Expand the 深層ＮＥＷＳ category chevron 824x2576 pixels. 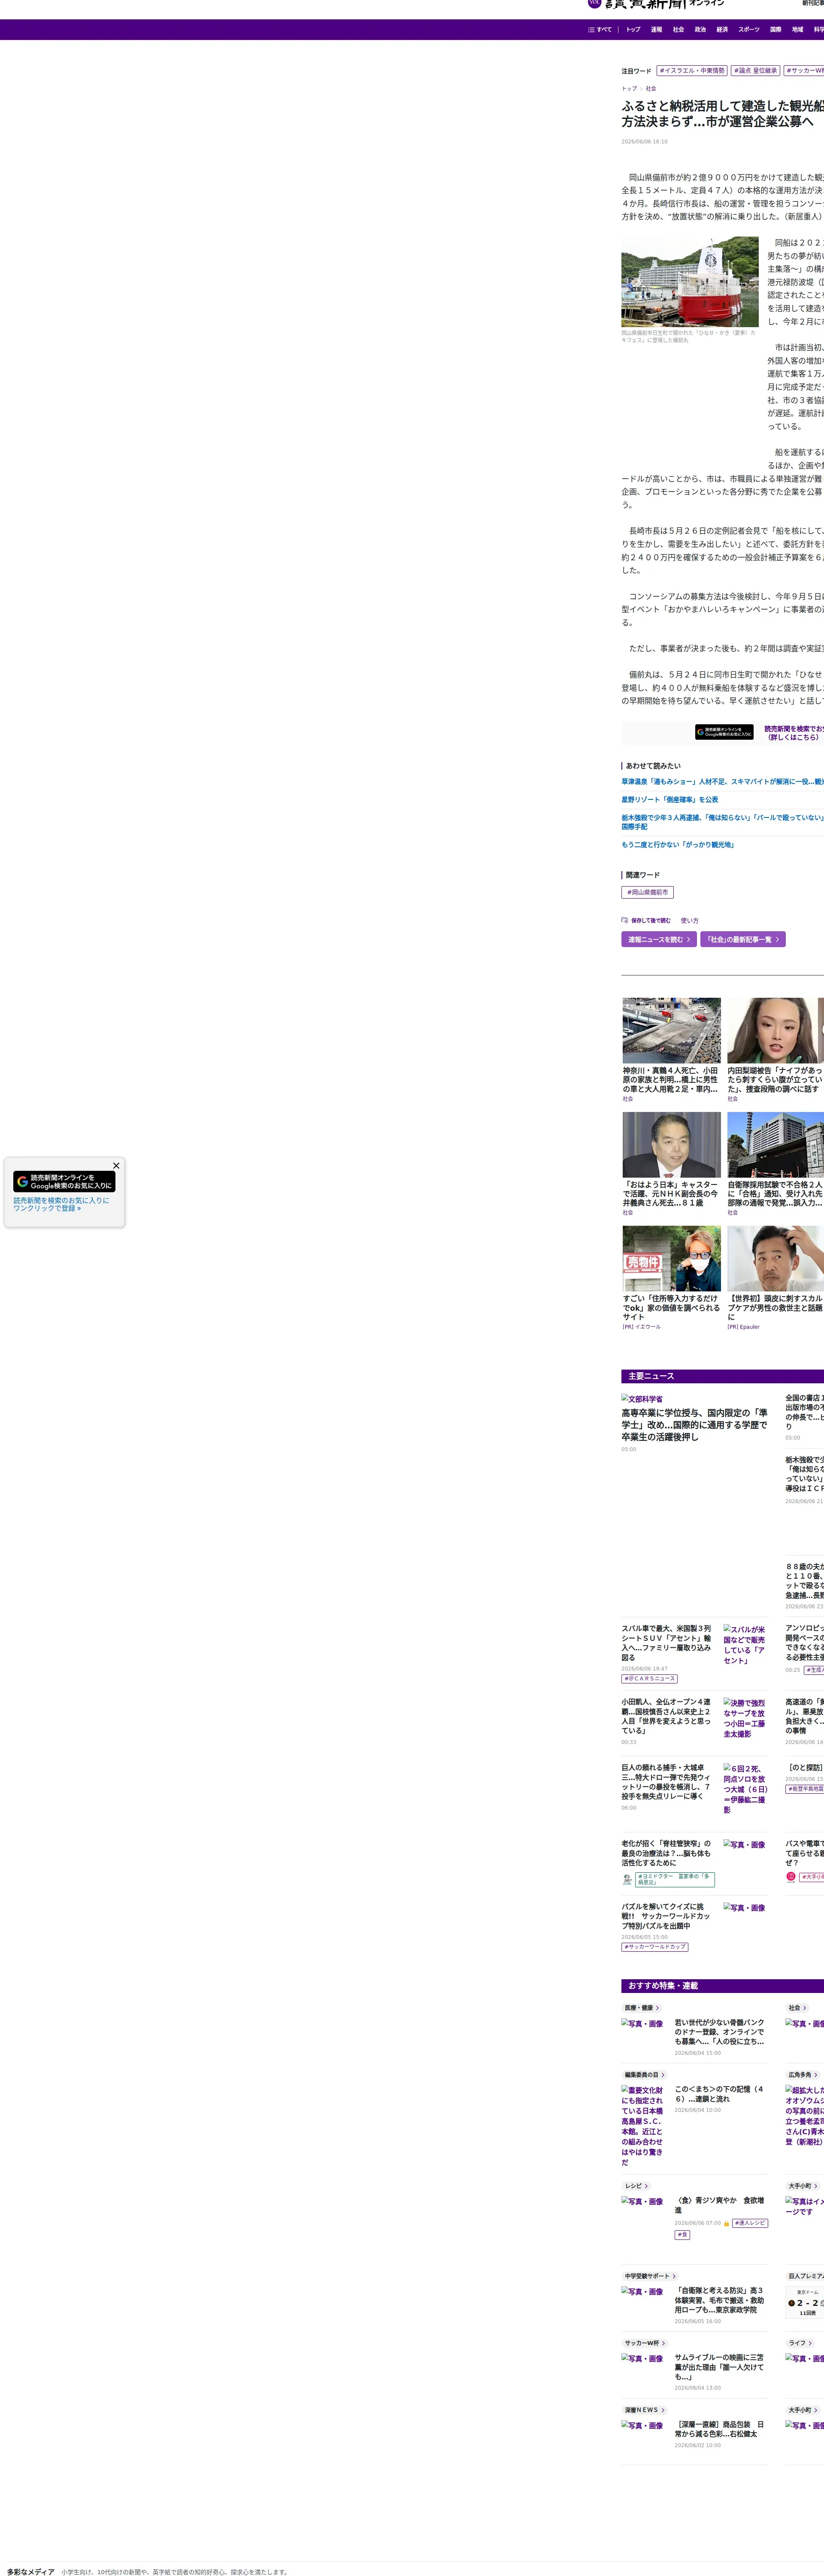[662, 2410]
